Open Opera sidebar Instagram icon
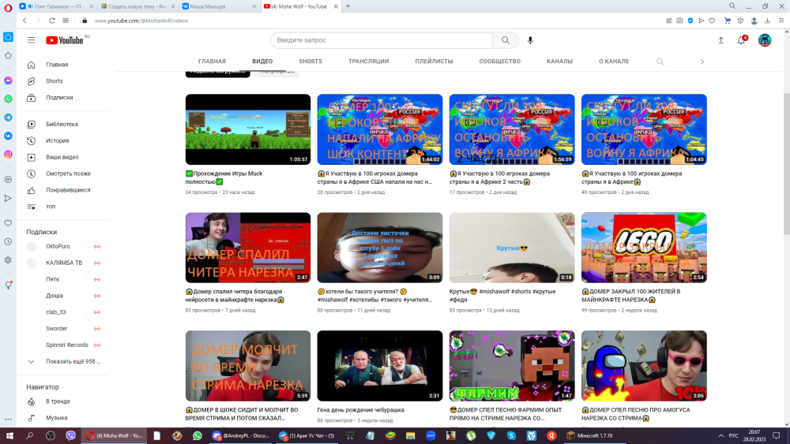 [8, 155]
